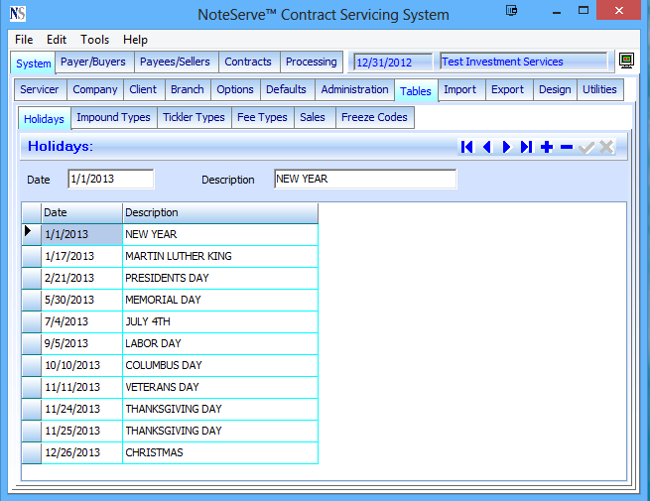
Task: Select the MEMORIAL DAY row
Action: (x=163, y=300)
